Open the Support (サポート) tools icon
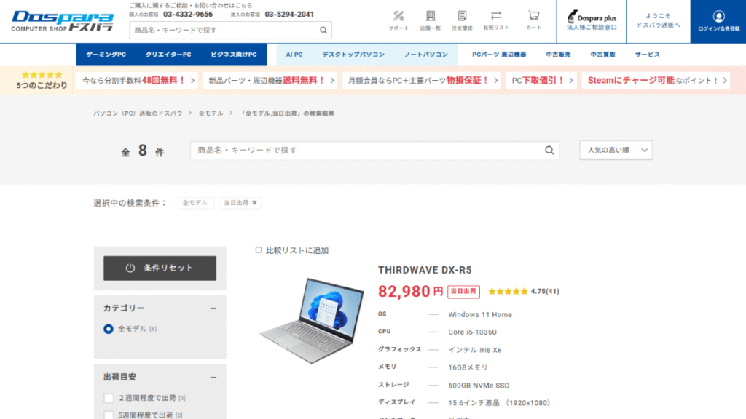Image resolution: width=746 pixels, height=419 pixels. click(398, 16)
